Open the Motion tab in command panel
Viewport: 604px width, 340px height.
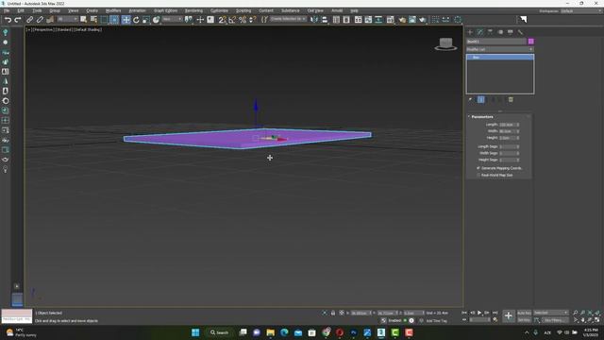coord(500,32)
